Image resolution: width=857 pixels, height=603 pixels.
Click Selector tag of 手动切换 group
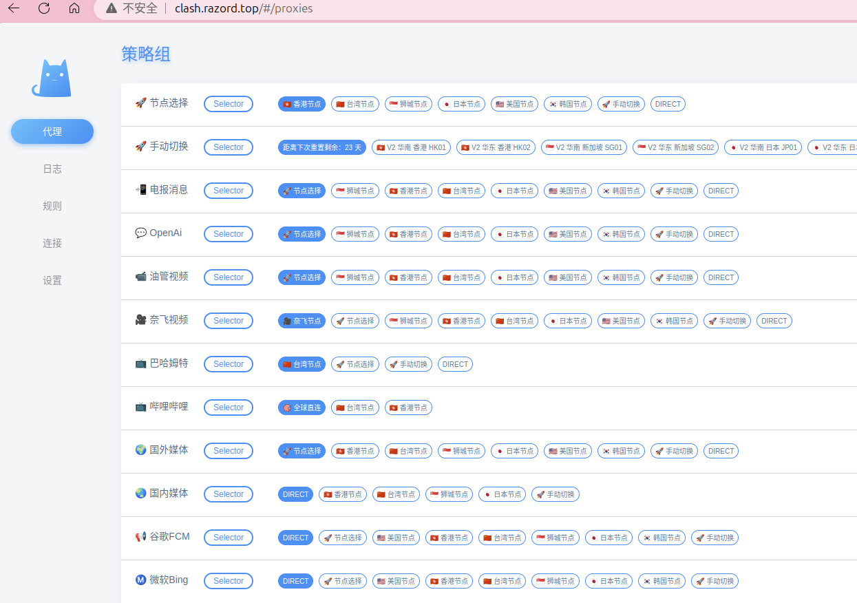tap(228, 147)
